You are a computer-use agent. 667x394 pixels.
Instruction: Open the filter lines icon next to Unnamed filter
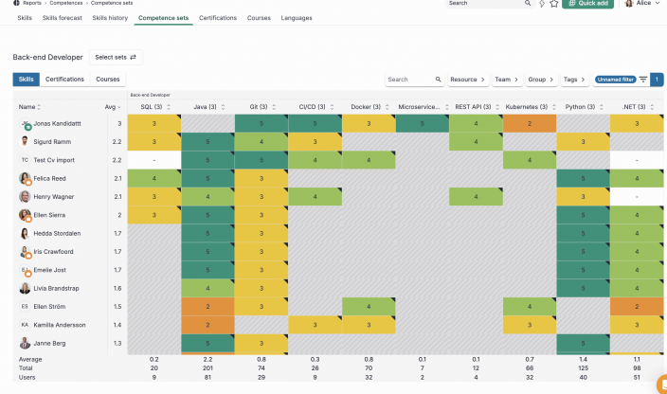tap(643, 80)
